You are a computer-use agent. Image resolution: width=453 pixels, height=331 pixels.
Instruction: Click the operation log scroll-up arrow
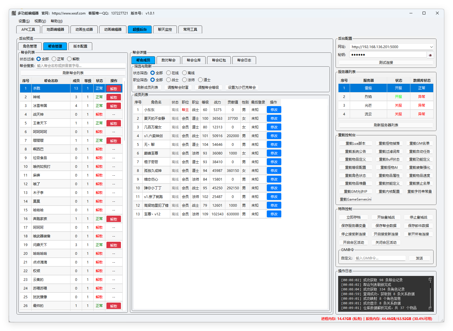(430, 280)
